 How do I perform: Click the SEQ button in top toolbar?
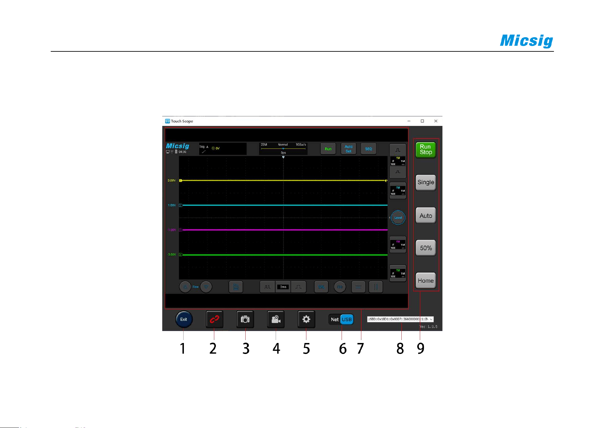pos(368,149)
